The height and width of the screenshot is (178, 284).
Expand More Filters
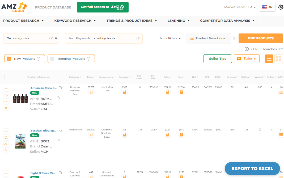pyautogui.click(x=170, y=38)
